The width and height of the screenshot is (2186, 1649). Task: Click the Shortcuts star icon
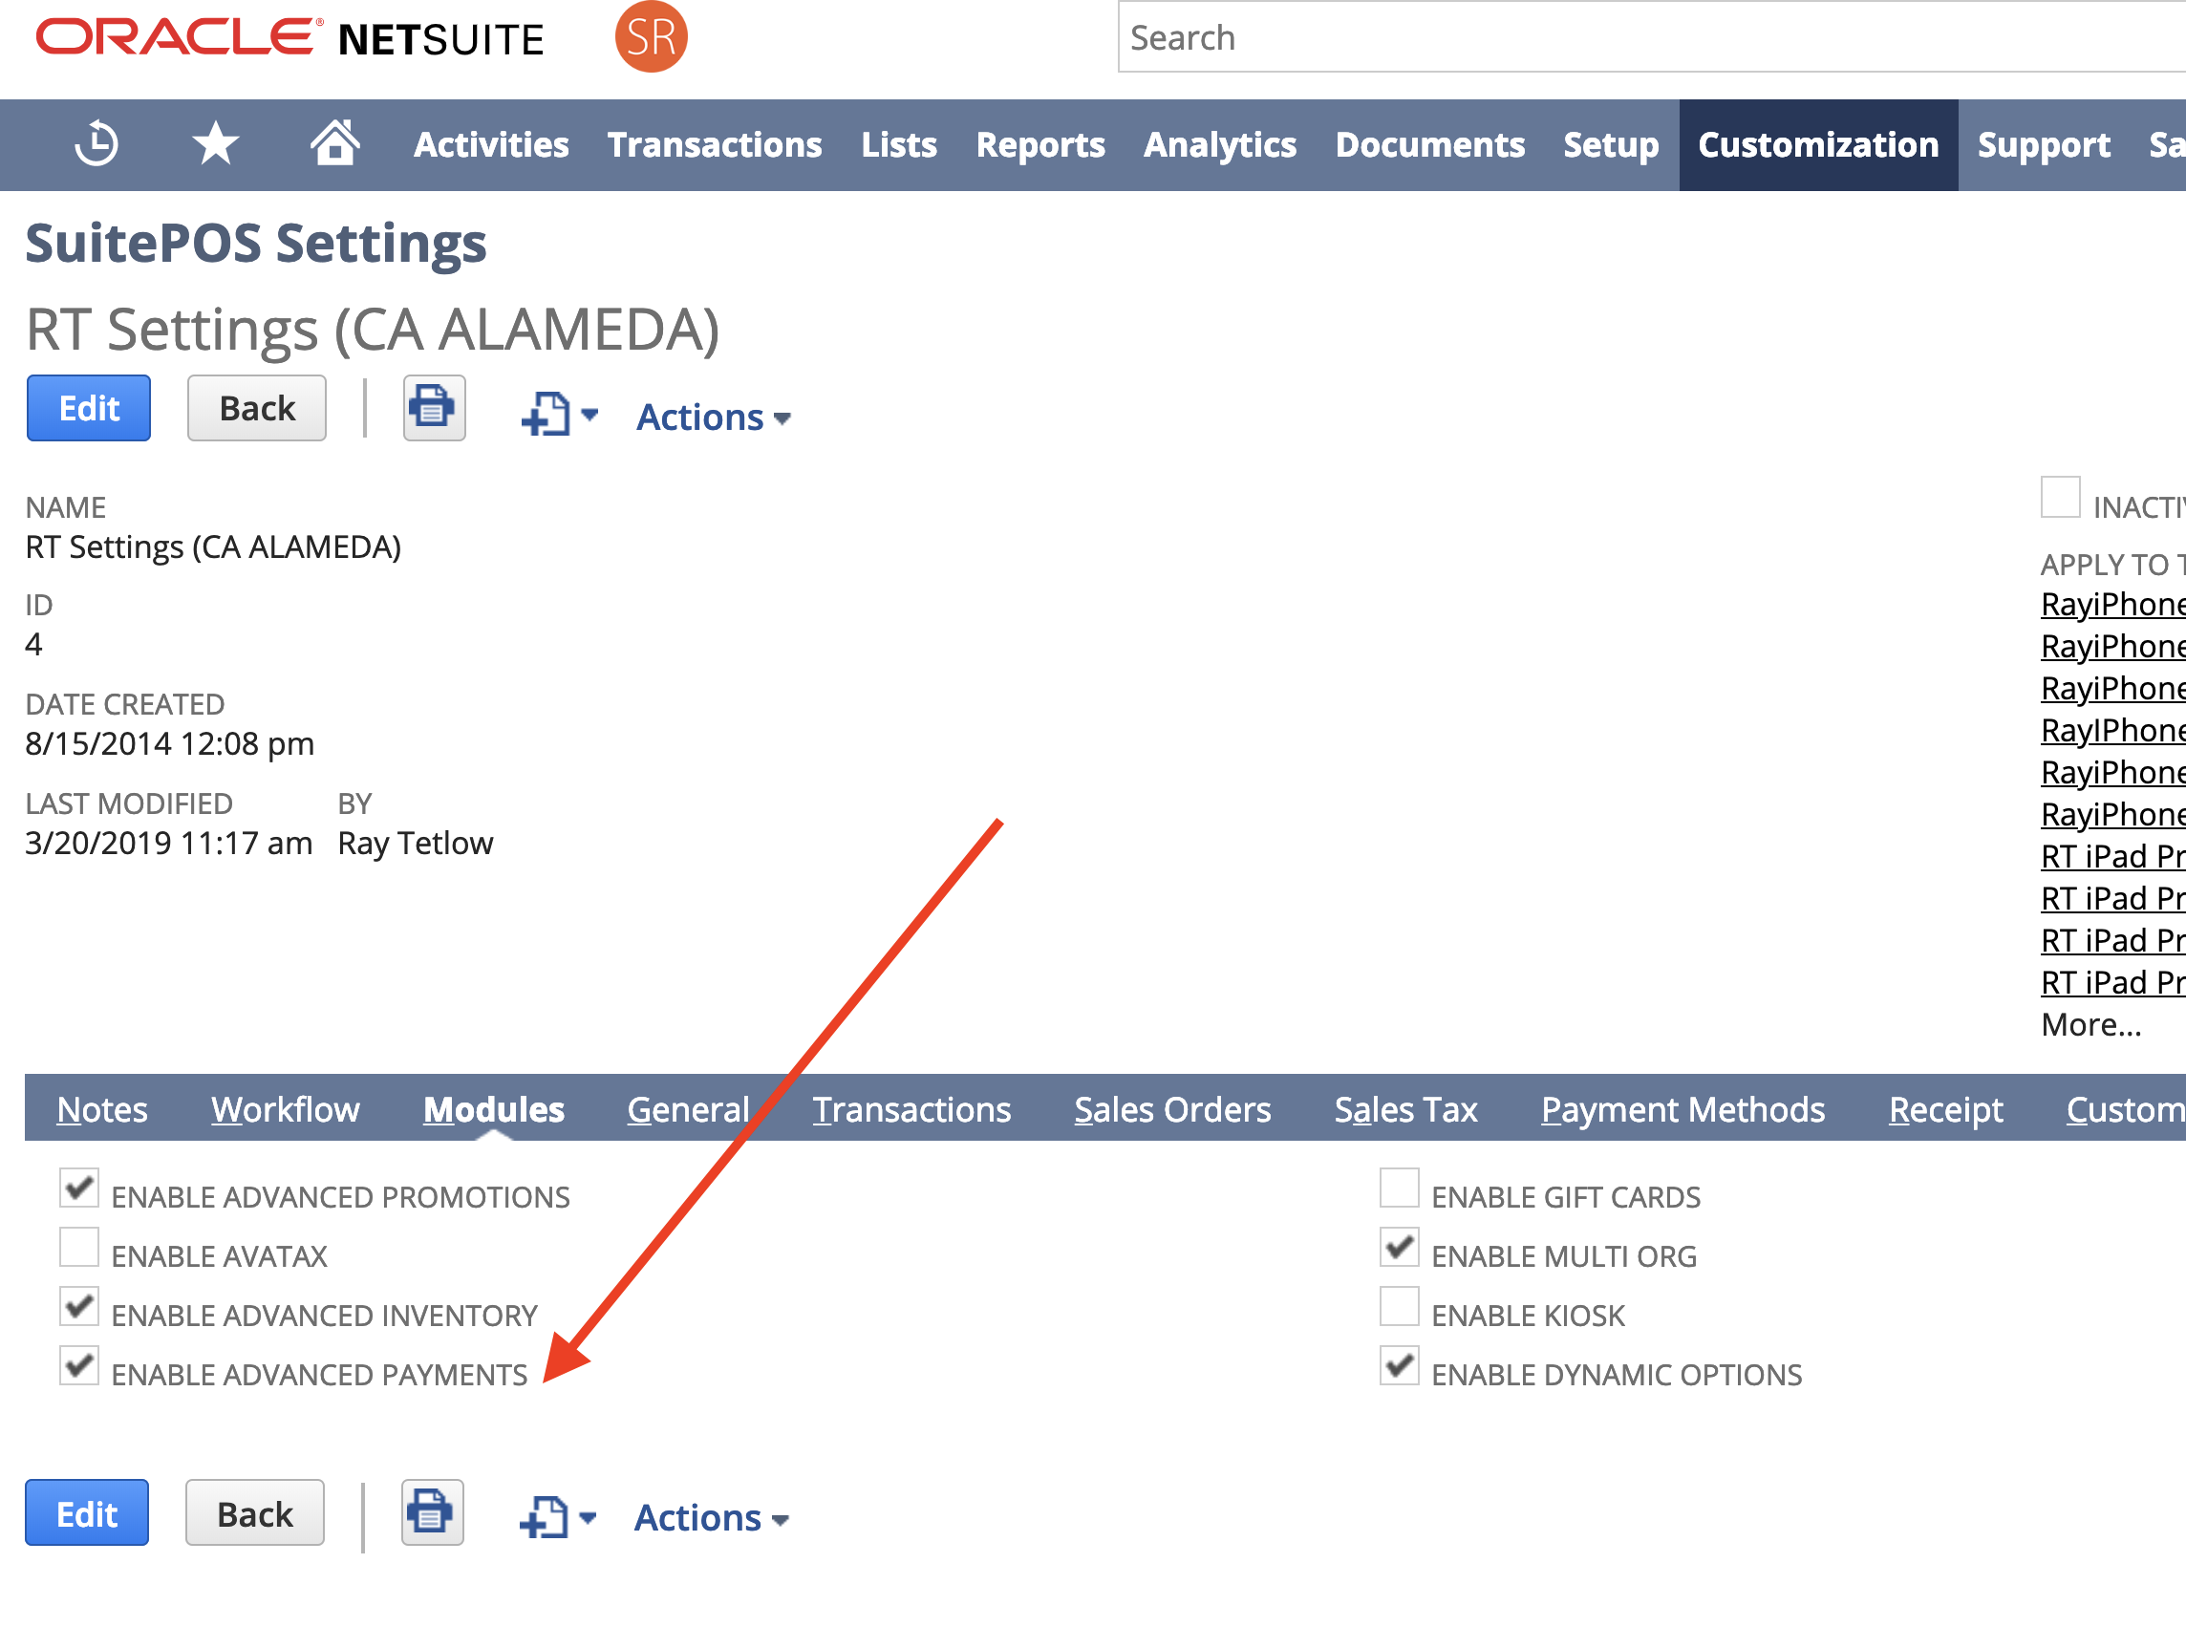(215, 144)
